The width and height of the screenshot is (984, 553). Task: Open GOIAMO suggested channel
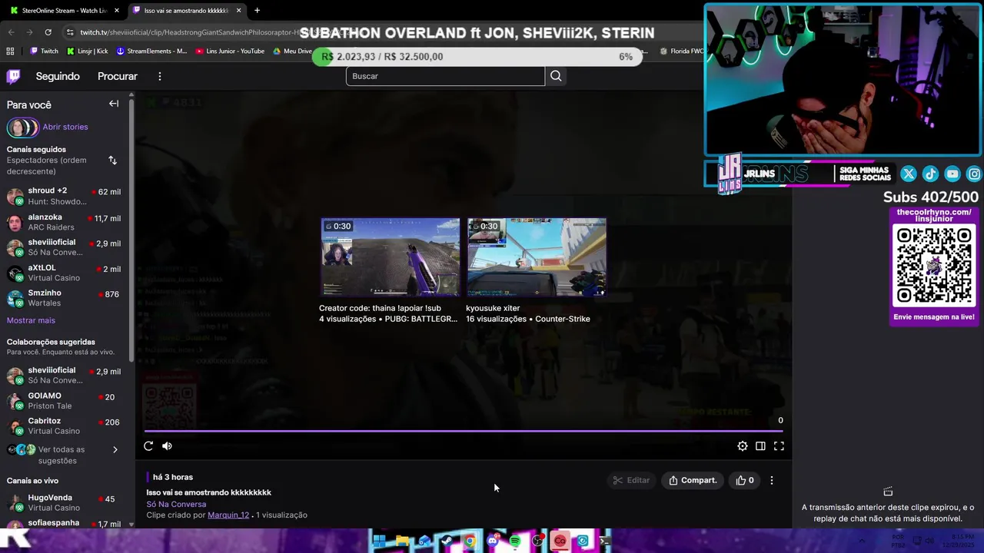[64, 401]
